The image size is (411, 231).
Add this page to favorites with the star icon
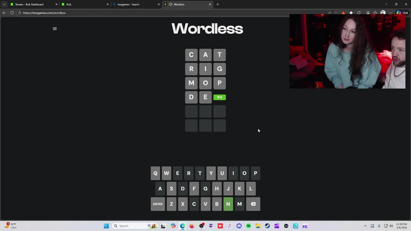[x=336, y=13]
